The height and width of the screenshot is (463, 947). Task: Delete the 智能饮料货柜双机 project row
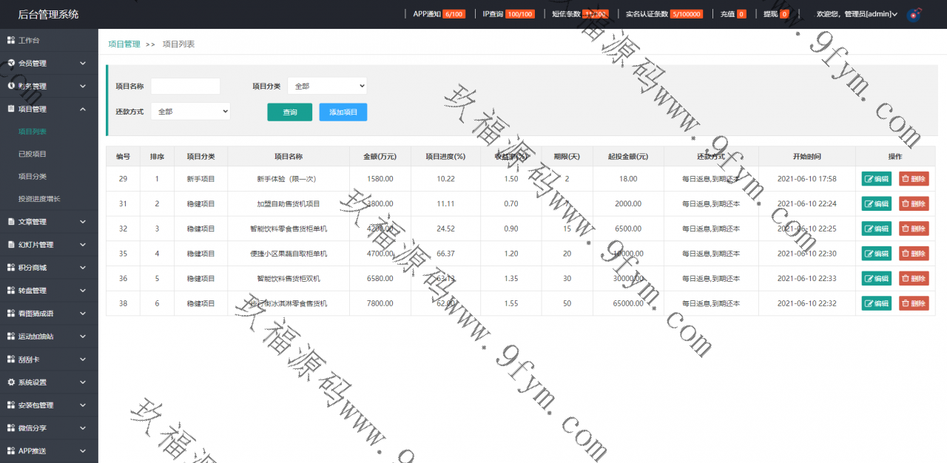coord(914,279)
